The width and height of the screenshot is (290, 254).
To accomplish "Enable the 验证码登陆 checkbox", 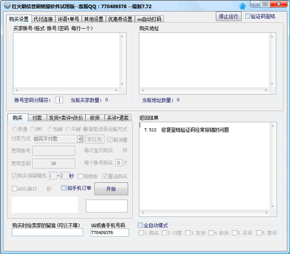I will [x=248, y=16].
